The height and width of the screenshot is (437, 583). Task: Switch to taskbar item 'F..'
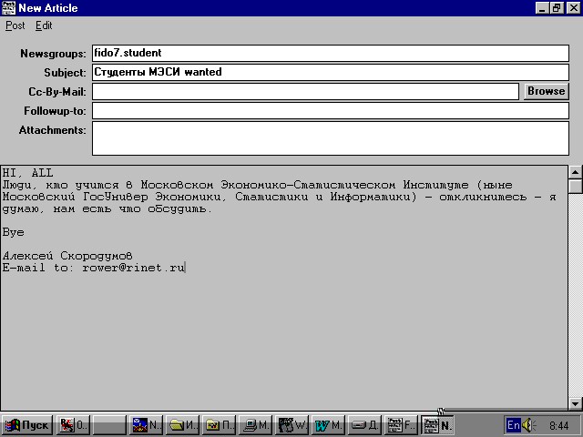click(x=401, y=425)
